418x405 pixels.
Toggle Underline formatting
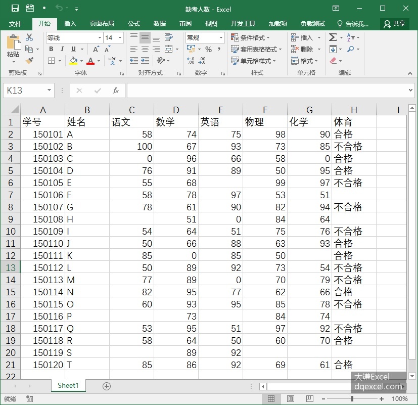[74, 49]
